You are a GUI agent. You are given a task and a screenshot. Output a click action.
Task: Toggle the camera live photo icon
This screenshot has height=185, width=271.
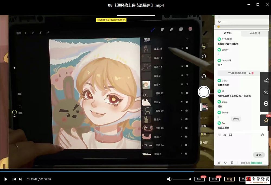pos(204,46)
